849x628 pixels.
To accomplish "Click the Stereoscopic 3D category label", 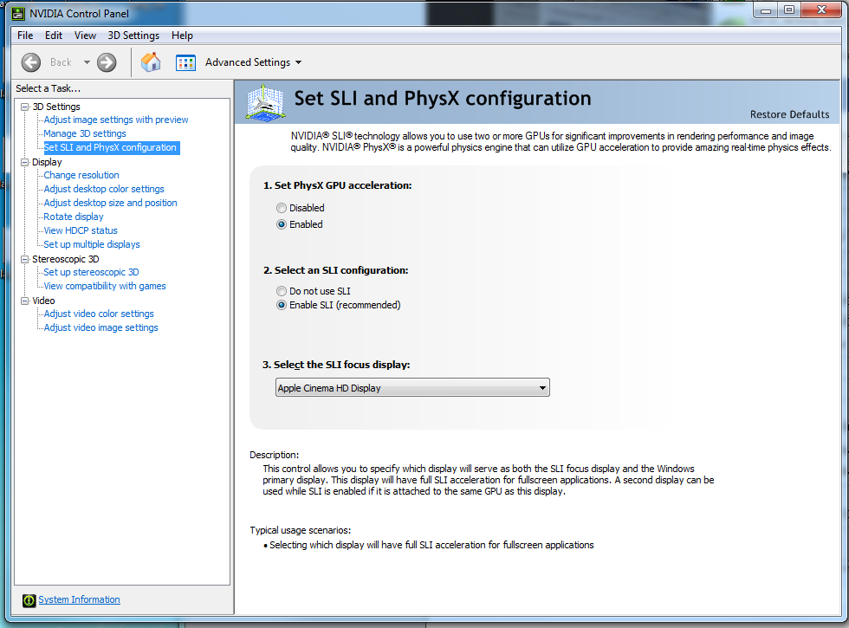I will 66,259.
